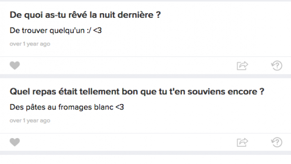The image size is (291, 164).
Task: Like the 'pâtes au fromages blanc' answer
Action: [x=15, y=142]
